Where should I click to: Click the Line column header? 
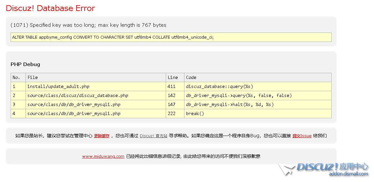pos(175,78)
